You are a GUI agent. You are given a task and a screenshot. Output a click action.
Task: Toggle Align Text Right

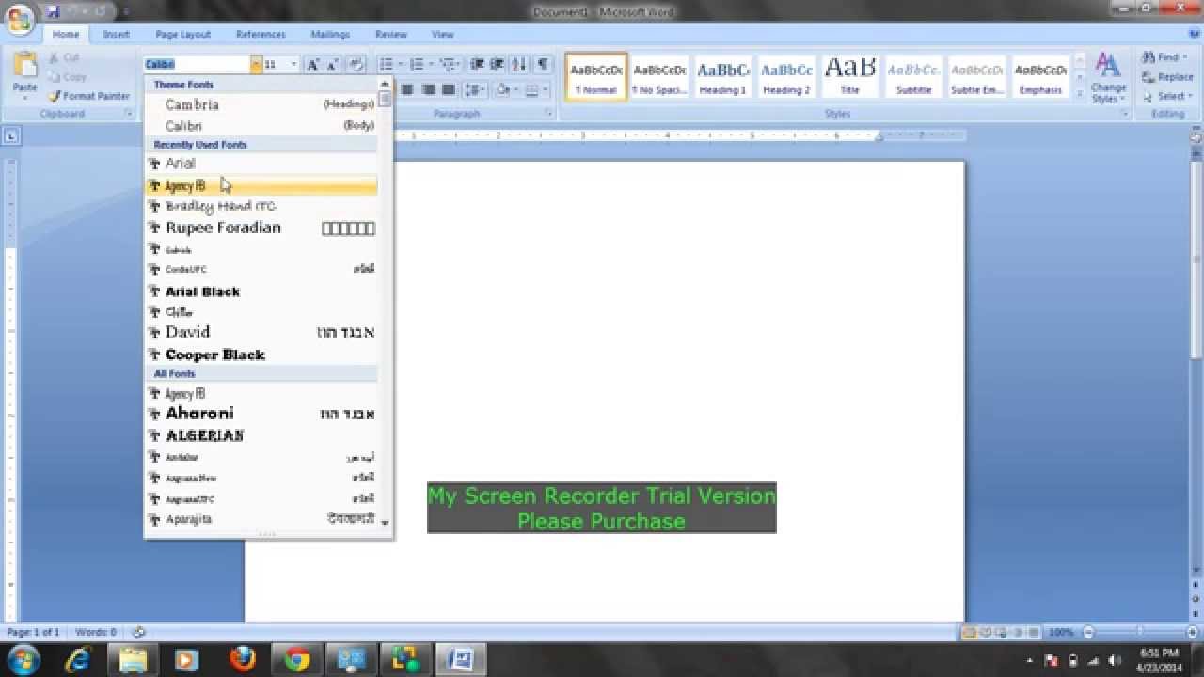428,90
